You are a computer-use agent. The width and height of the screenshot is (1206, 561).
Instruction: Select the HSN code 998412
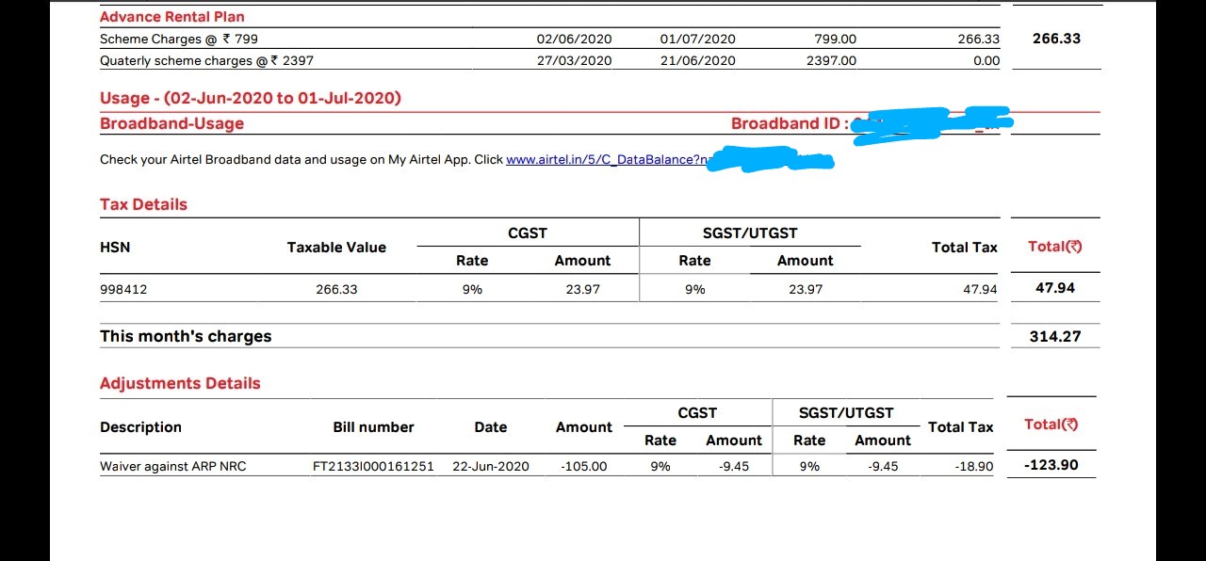click(x=123, y=290)
